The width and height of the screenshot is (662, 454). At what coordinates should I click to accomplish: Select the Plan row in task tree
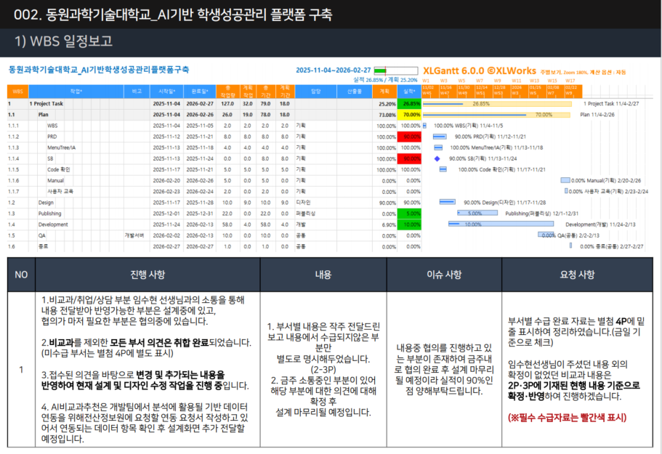point(44,115)
